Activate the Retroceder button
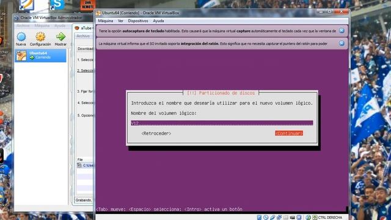391x220 pixels. pos(156,133)
